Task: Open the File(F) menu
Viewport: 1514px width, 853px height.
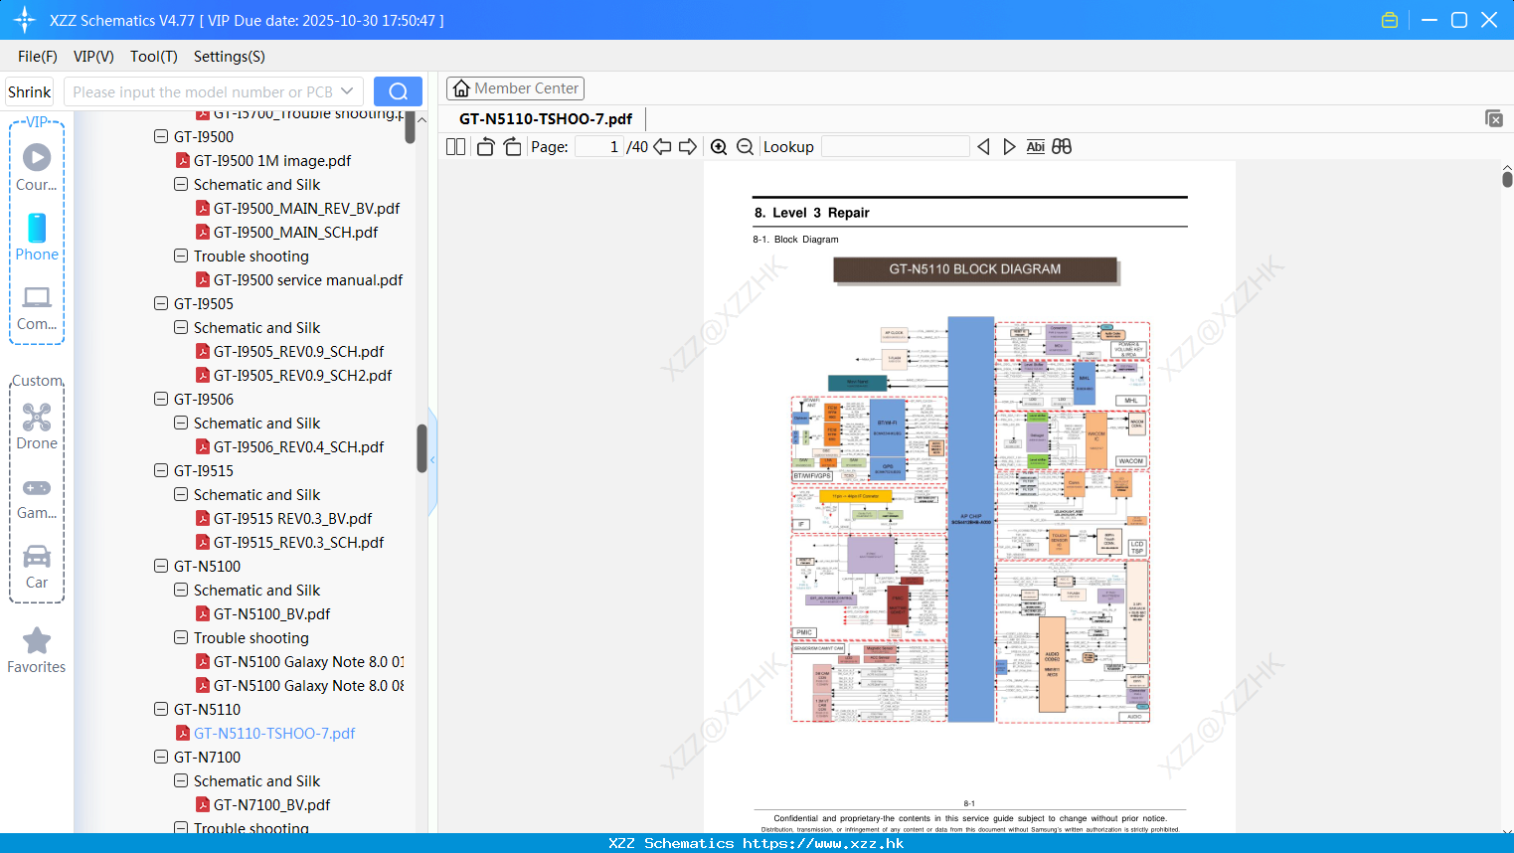Action: [x=38, y=56]
